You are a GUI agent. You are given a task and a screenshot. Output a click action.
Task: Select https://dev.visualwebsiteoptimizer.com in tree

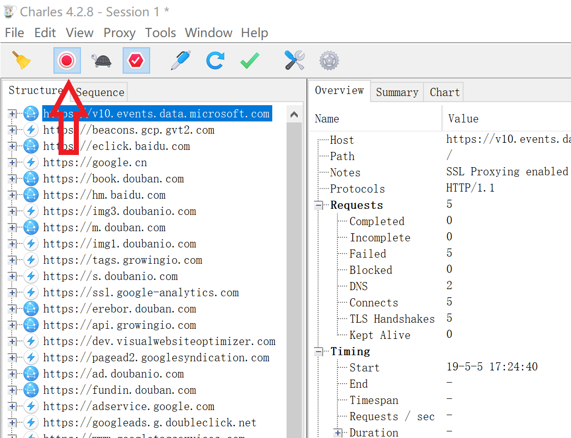(x=159, y=341)
